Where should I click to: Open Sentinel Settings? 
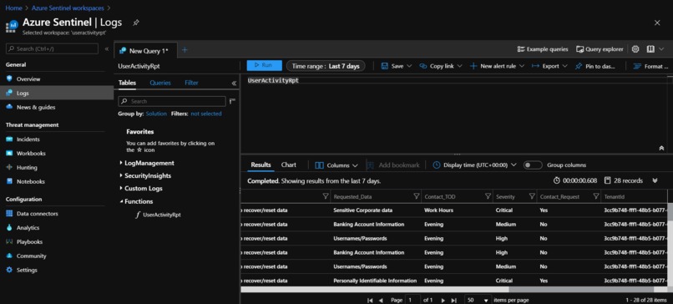pyautogui.click(x=27, y=270)
